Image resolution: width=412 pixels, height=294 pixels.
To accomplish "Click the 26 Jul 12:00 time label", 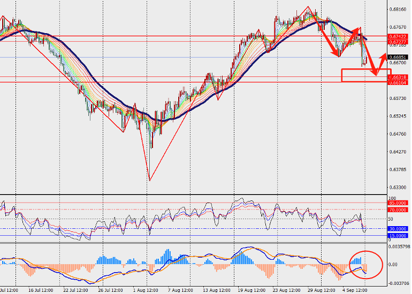I will (111, 290).
